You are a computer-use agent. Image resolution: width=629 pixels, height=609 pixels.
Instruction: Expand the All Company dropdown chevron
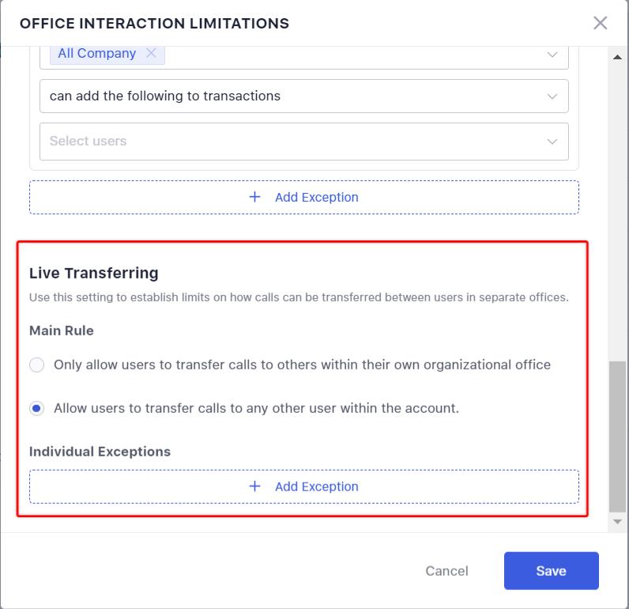pos(552,55)
